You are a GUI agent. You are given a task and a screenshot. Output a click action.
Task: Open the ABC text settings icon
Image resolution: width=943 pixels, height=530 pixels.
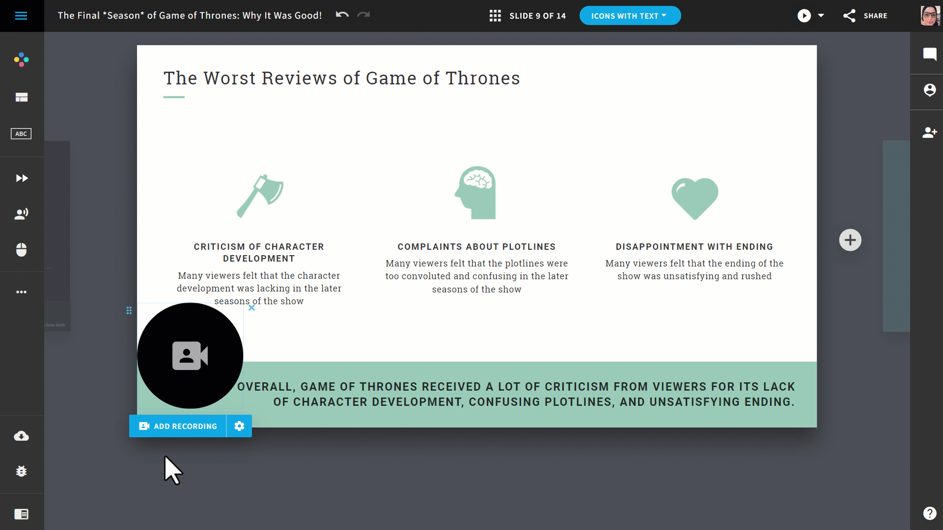pos(21,133)
